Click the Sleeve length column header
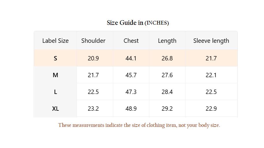This screenshot has height=148, width=264. point(211,41)
